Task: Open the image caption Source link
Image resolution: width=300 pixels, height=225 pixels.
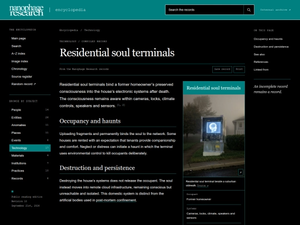Action: [x=203, y=186]
